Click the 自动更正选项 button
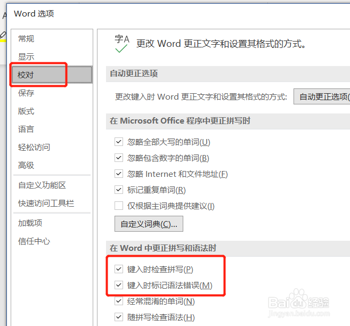 point(322,96)
